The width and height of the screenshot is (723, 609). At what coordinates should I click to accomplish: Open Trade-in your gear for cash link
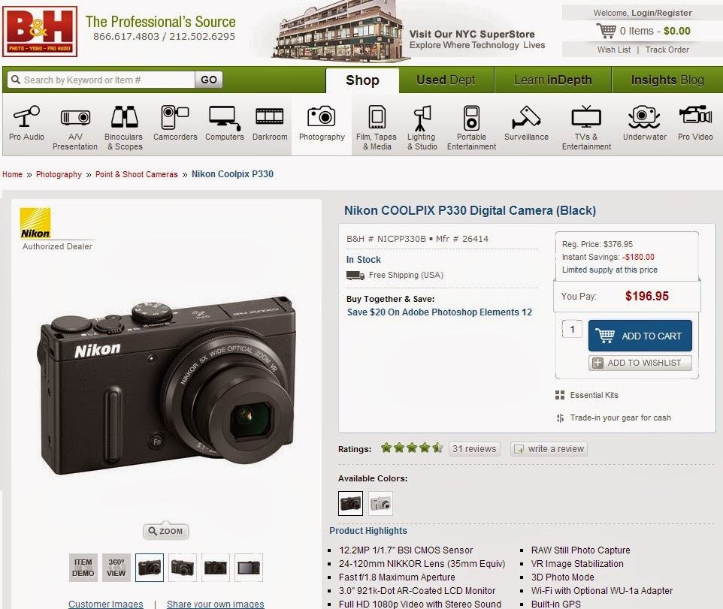click(620, 418)
